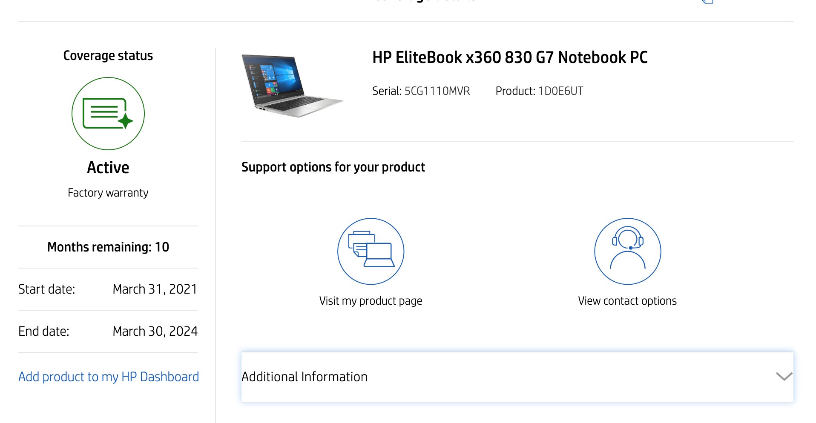Expand Additional Information using the chevron arrow
This screenshot has height=423, width=816.
tap(784, 377)
